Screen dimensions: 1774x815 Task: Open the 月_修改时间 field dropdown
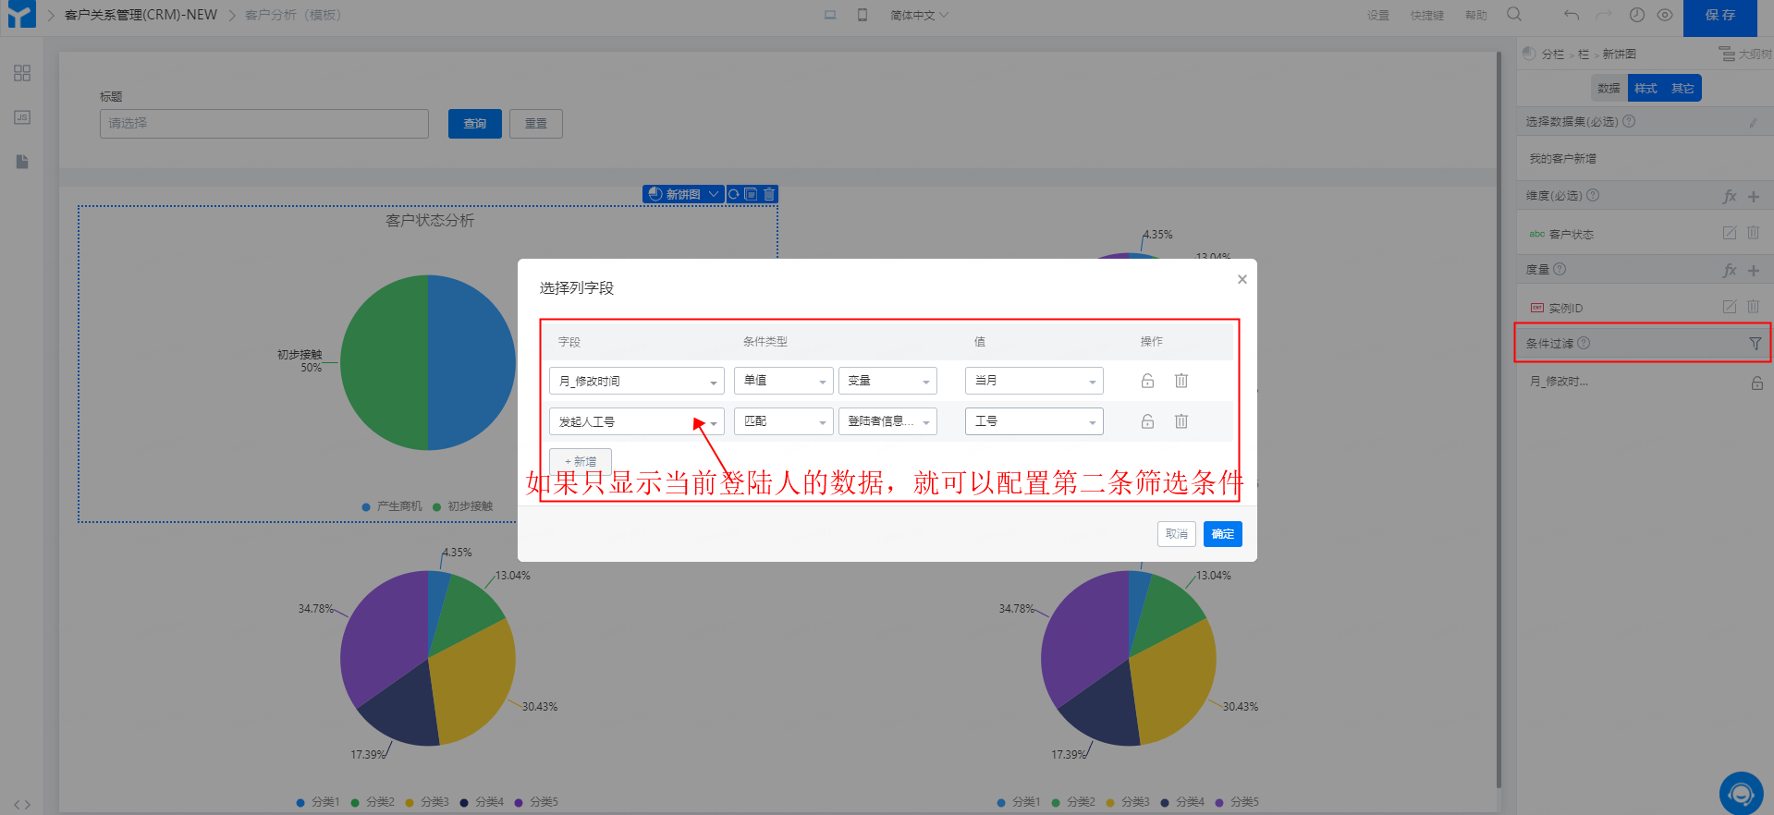click(x=637, y=381)
